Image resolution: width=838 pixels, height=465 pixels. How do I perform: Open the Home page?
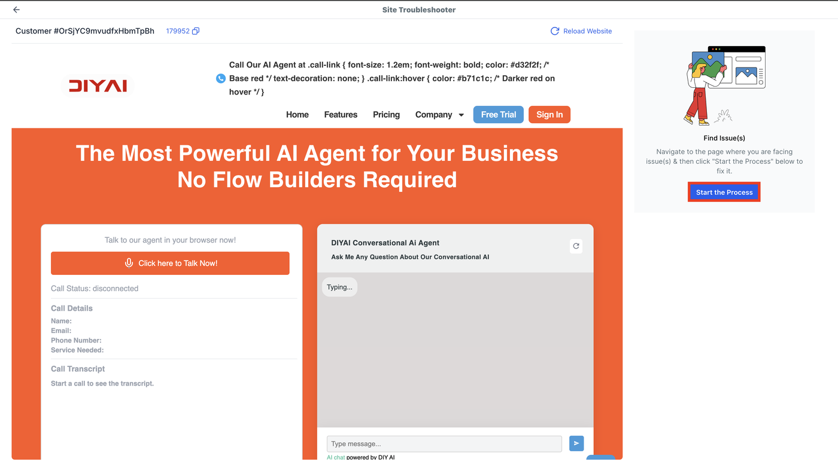pos(297,115)
